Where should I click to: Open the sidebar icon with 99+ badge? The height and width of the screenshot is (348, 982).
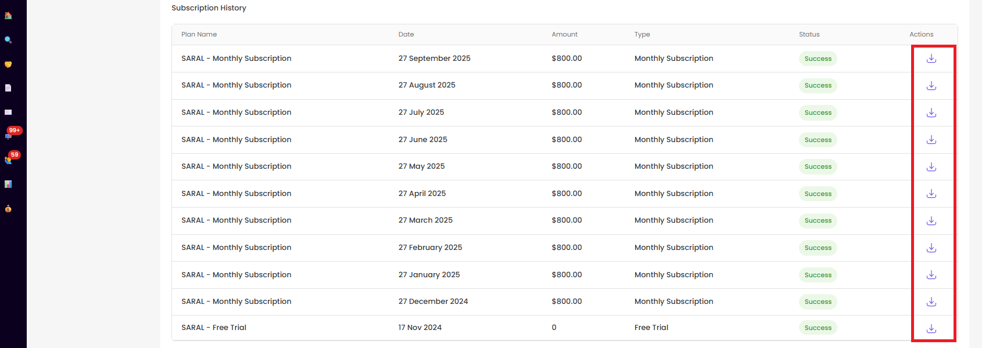point(9,136)
